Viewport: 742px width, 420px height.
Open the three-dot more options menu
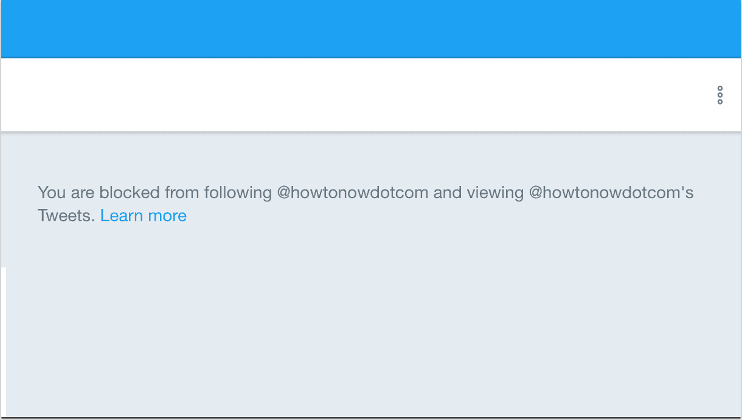tap(720, 95)
